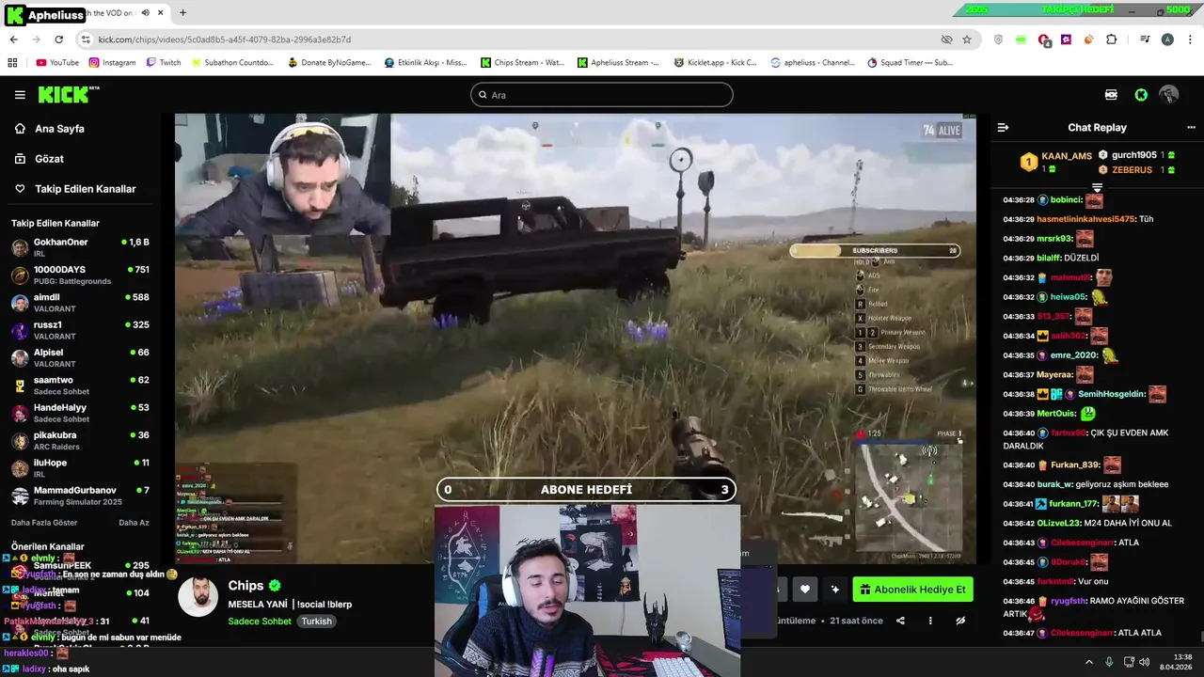Open the taskbar volume speaker icon
Image resolution: width=1204 pixels, height=677 pixels.
coord(1145,662)
